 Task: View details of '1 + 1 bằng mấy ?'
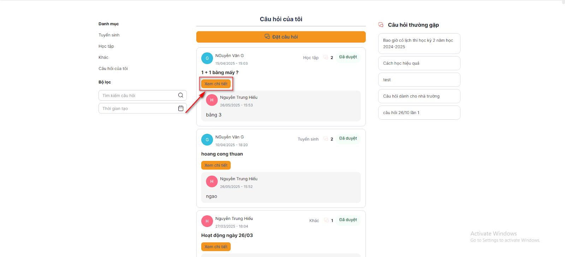[216, 84]
